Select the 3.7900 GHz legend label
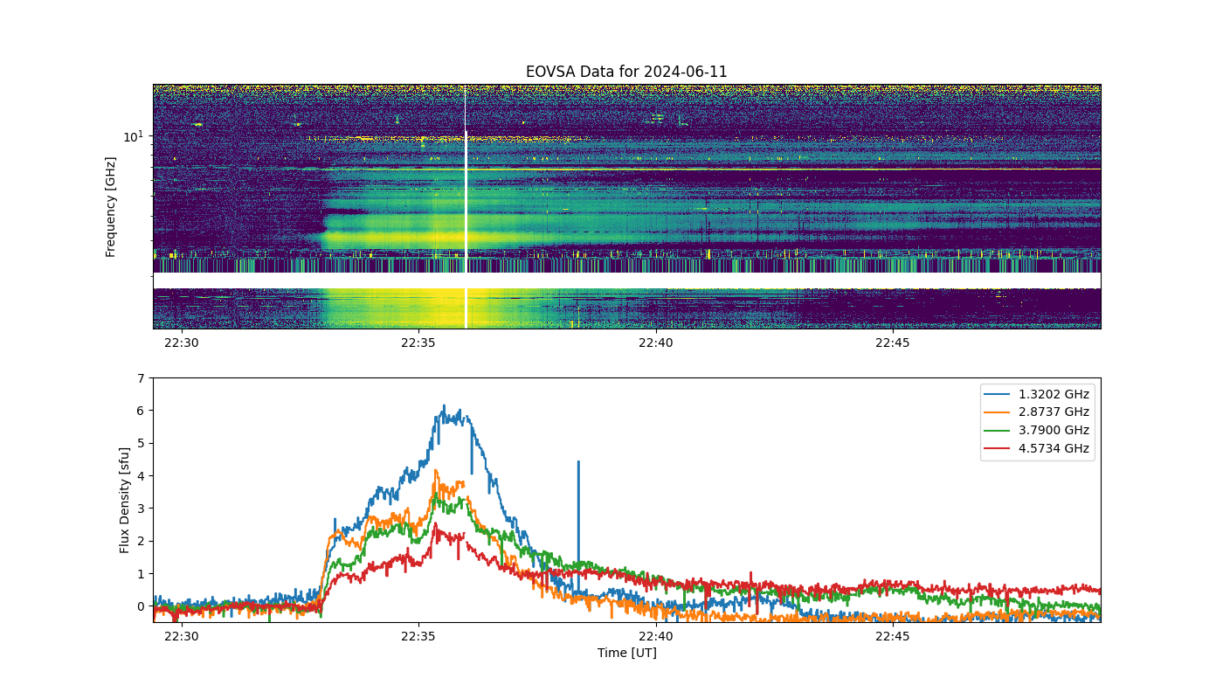This screenshot has width=1223, height=699. pyautogui.click(x=1054, y=430)
